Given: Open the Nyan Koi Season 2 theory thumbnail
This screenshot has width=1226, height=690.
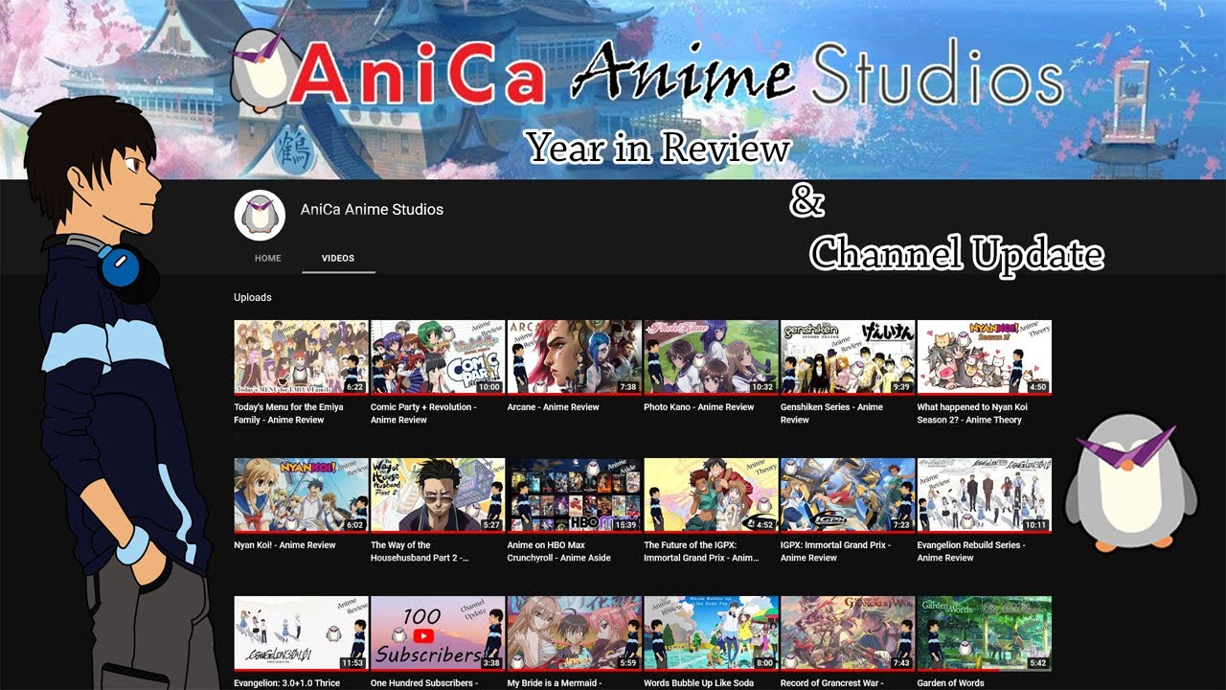Looking at the screenshot, I should pyautogui.click(x=985, y=357).
